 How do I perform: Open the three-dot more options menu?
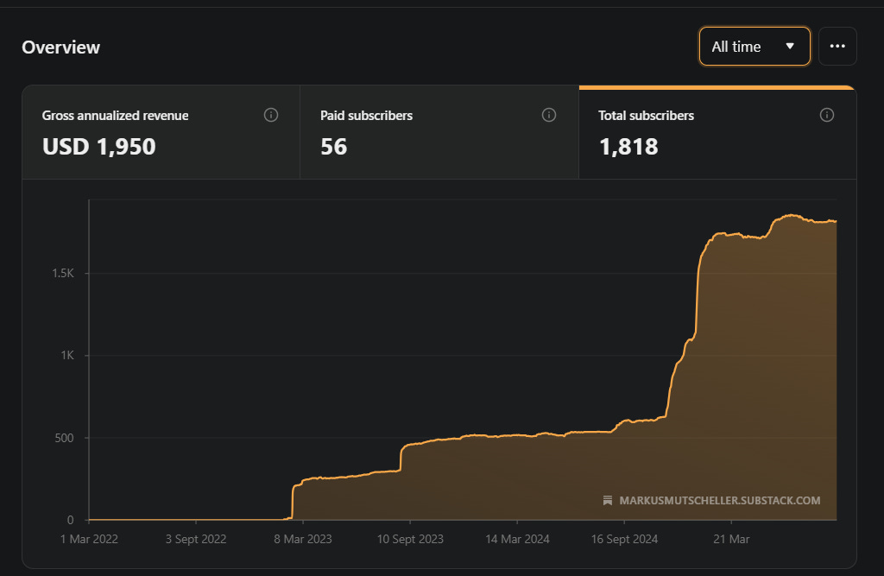coord(837,47)
